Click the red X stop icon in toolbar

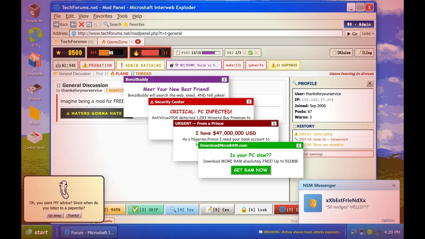point(81,24)
